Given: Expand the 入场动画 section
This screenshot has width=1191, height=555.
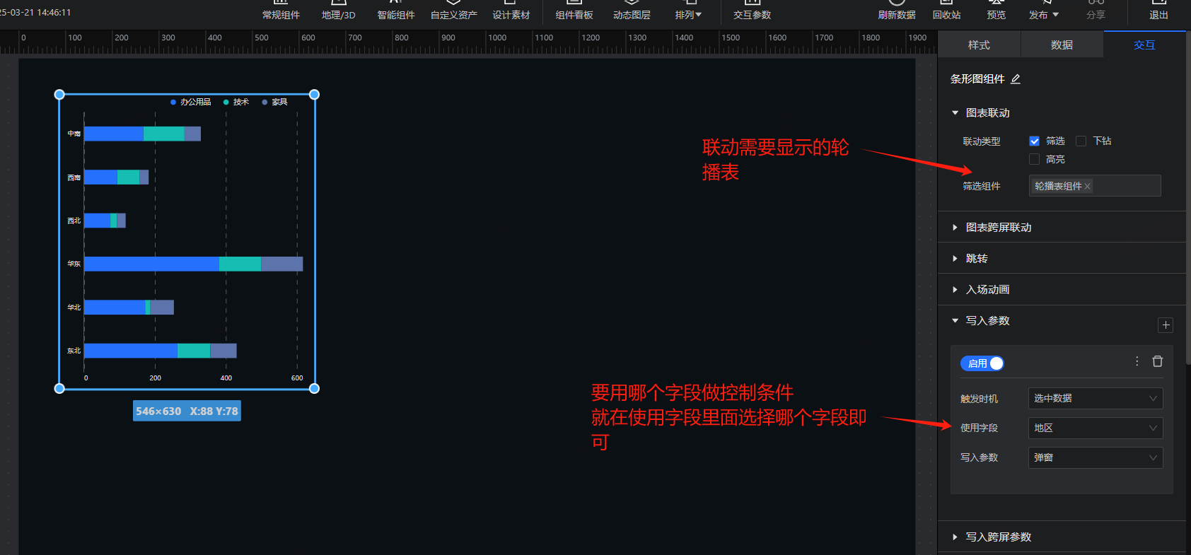Looking at the screenshot, I should pyautogui.click(x=955, y=290).
